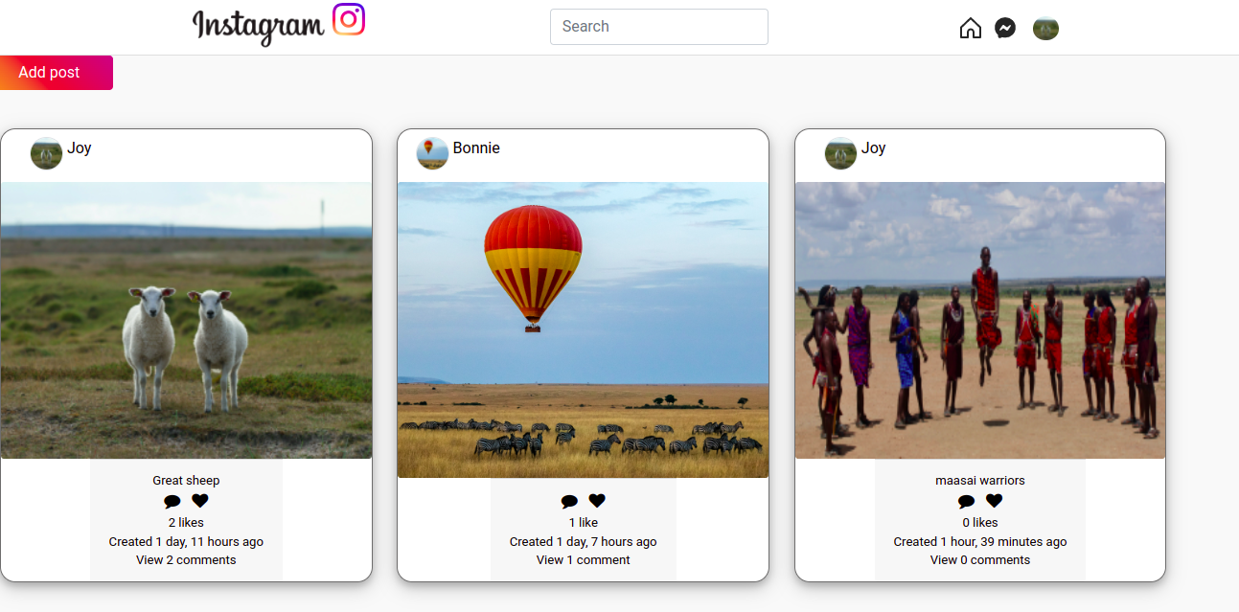Open your profile avatar in the navbar
The height and width of the screenshot is (612, 1239).
point(1045,29)
